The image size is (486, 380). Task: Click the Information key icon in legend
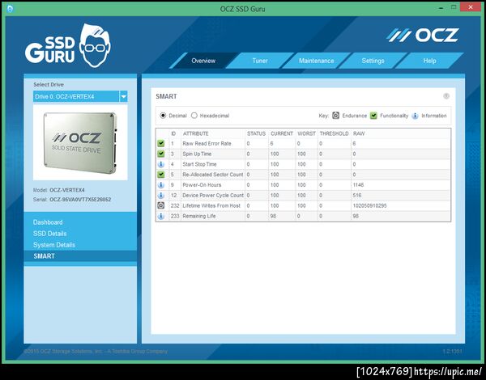click(x=415, y=116)
